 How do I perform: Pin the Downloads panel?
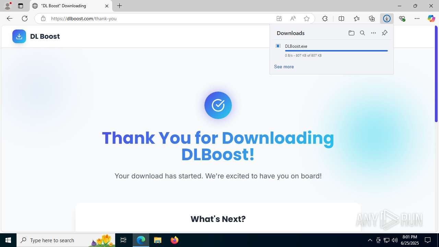click(384, 33)
